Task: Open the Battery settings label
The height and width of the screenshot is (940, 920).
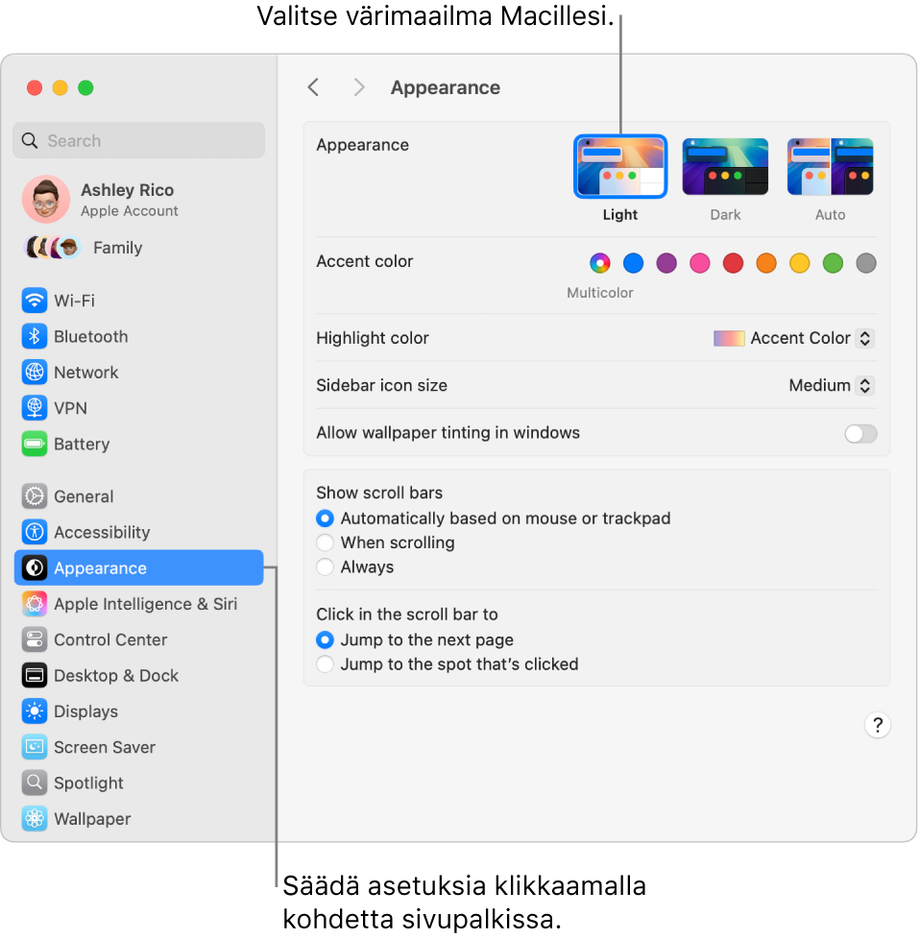Action: (83, 445)
